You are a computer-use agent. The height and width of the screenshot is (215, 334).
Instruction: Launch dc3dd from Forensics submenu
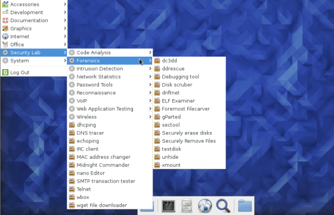click(x=189, y=60)
